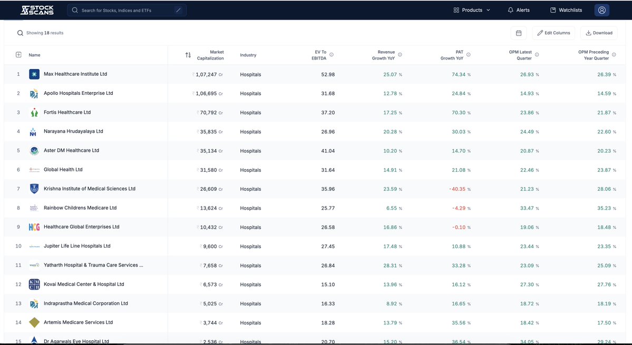Click the Download button
The height and width of the screenshot is (345, 632).
(x=598, y=32)
